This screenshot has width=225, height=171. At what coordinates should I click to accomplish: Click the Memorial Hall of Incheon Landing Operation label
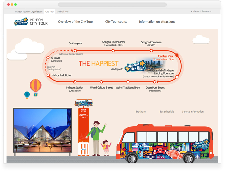coord(158,73)
